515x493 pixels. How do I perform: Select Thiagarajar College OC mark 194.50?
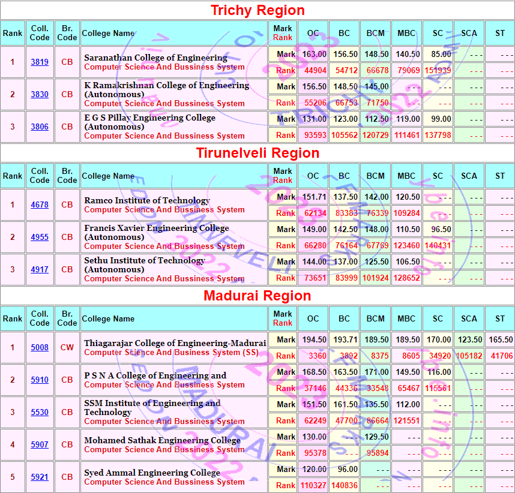pyautogui.click(x=314, y=339)
